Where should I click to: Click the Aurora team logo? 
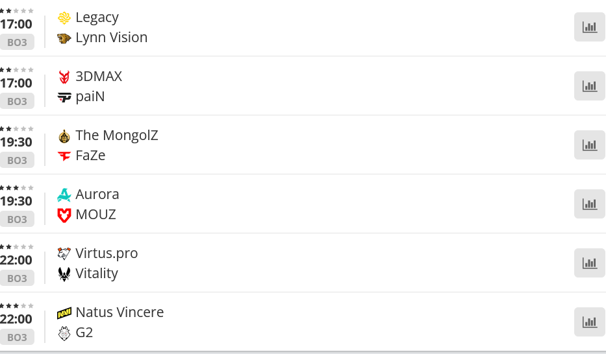[64, 195]
